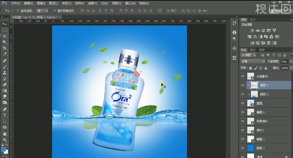Add a Brightness/Contrast adjustment
293x158 pixels.
click(252, 30)
